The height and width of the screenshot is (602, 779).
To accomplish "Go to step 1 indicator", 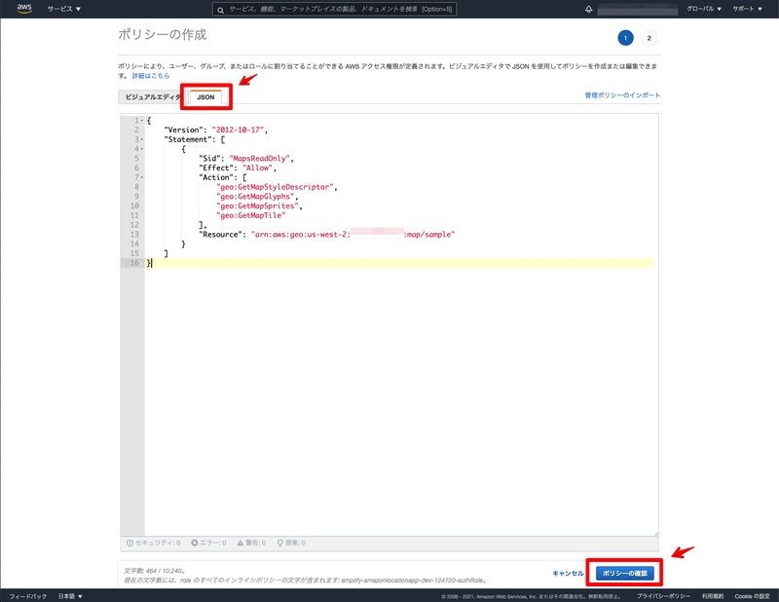I will 625,38.
